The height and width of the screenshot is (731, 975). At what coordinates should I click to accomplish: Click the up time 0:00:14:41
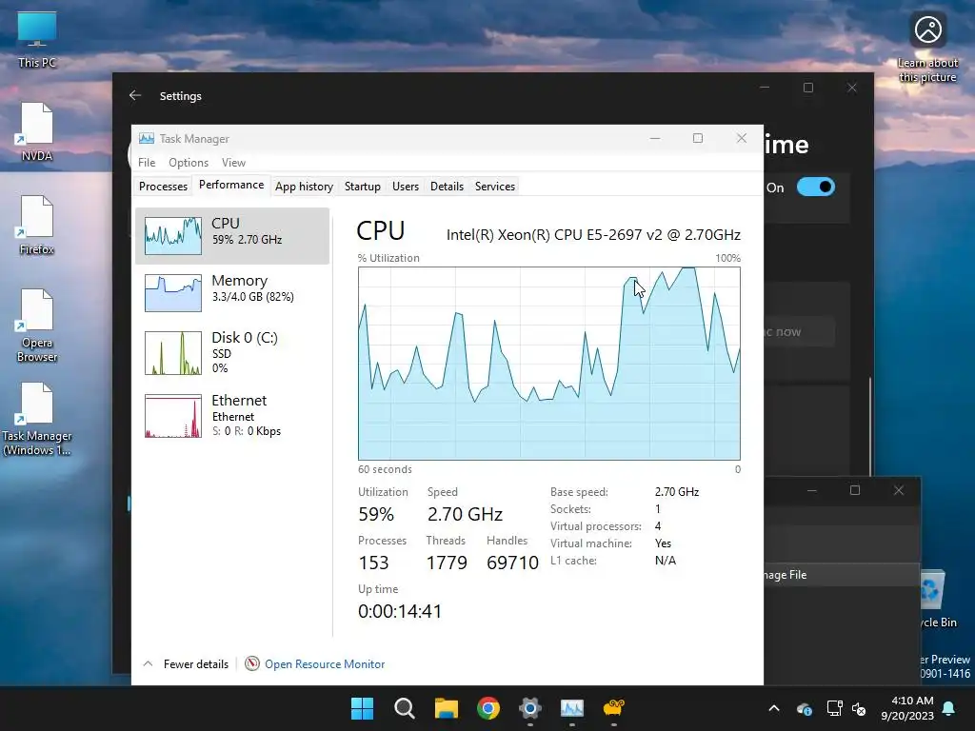point(400,611)
